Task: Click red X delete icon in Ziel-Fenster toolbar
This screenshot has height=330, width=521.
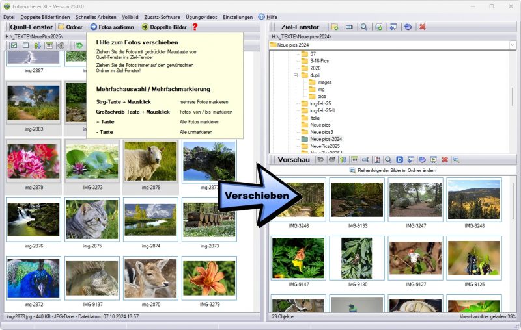Action: (x=423, y=27)
